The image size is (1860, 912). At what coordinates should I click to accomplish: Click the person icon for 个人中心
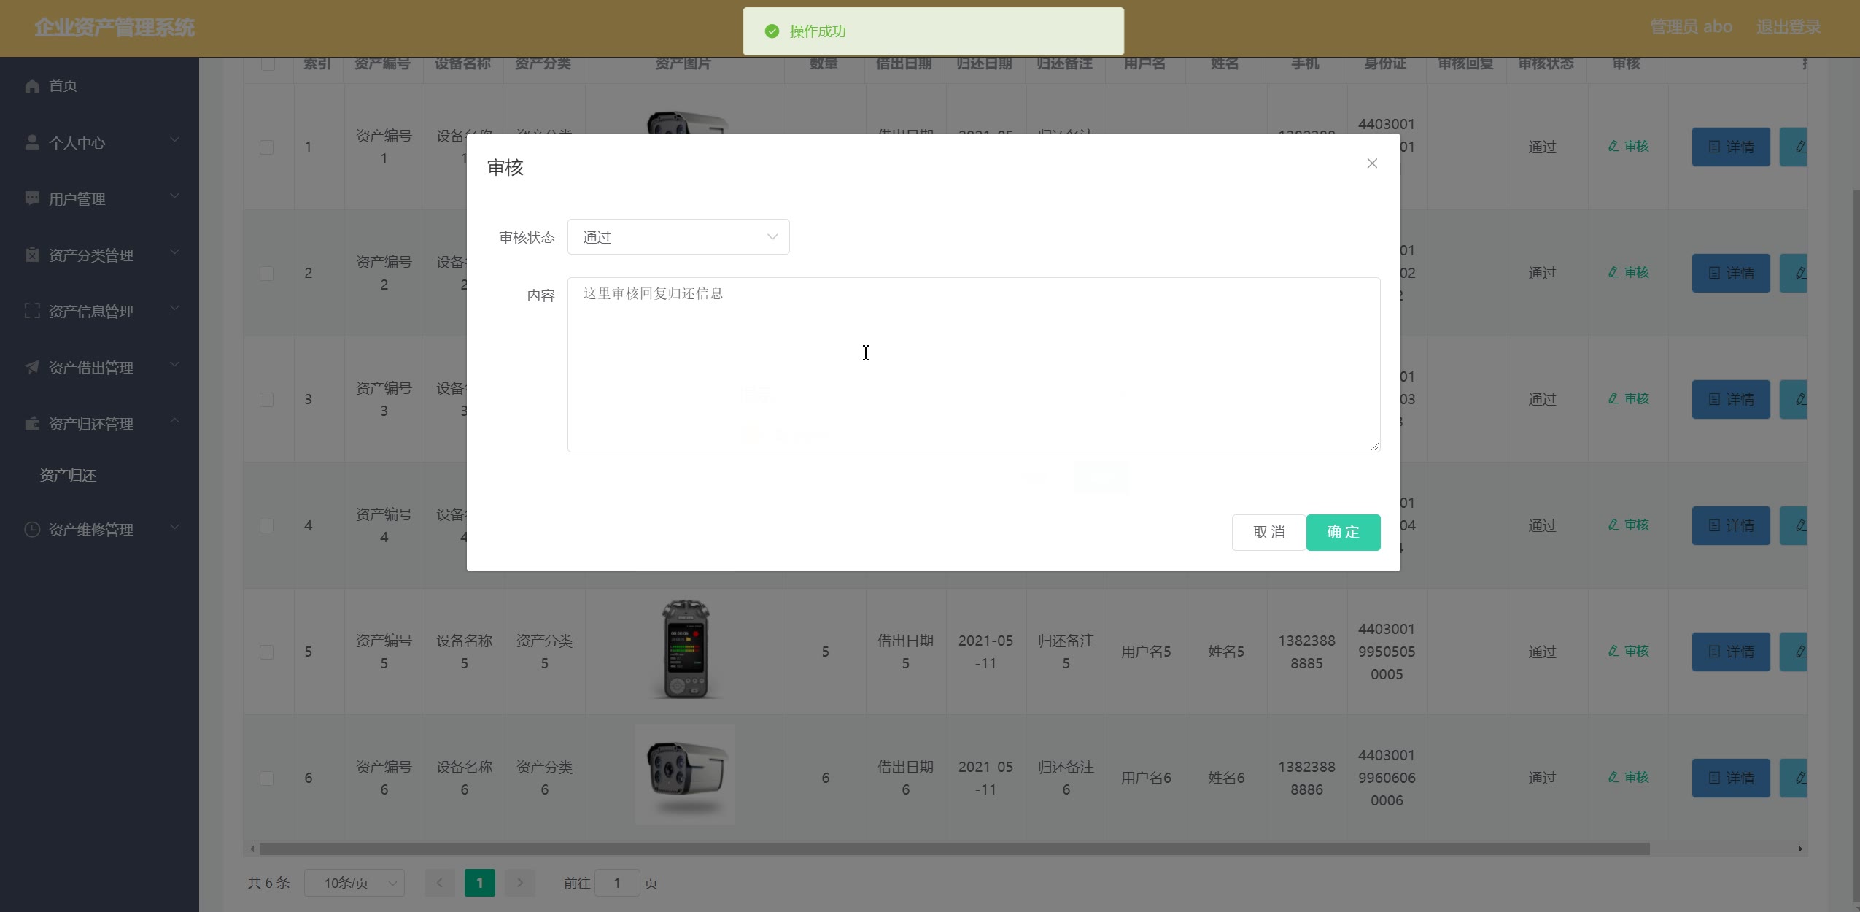(x=31, y=142)
